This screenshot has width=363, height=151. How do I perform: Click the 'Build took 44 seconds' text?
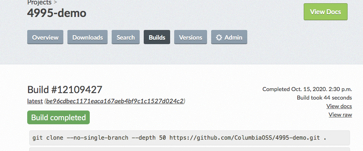click(324, 98)
